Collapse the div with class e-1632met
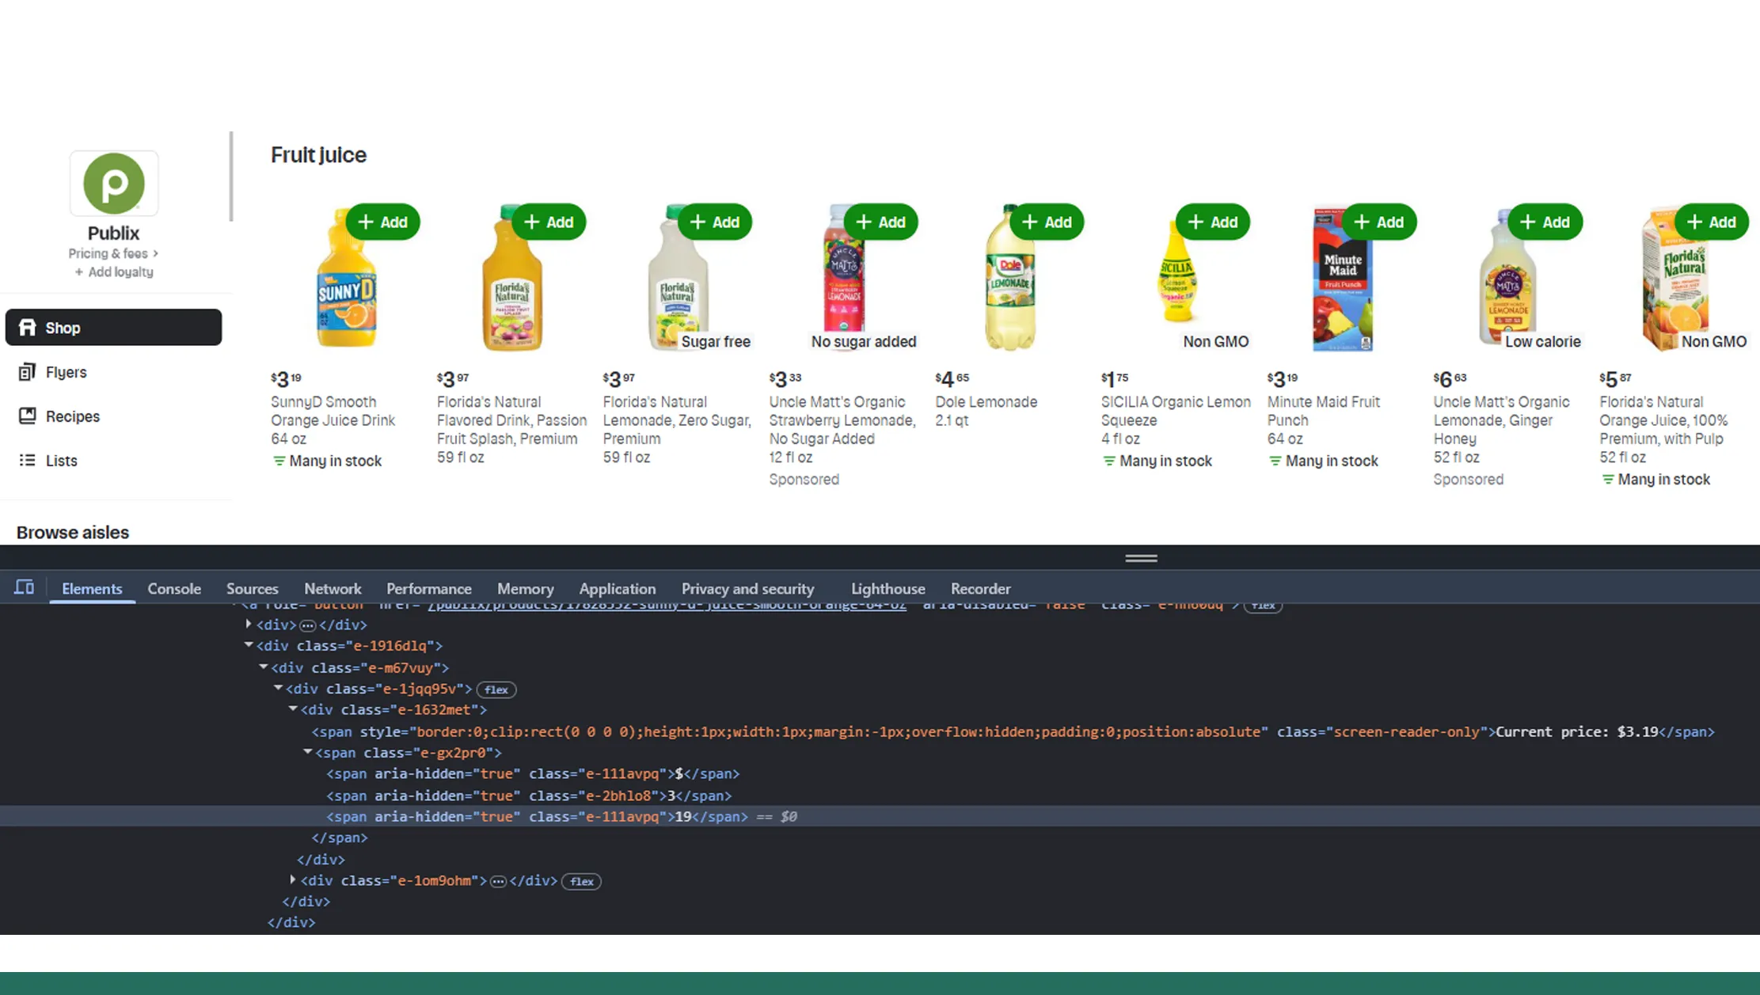 [x=292, y=709]
